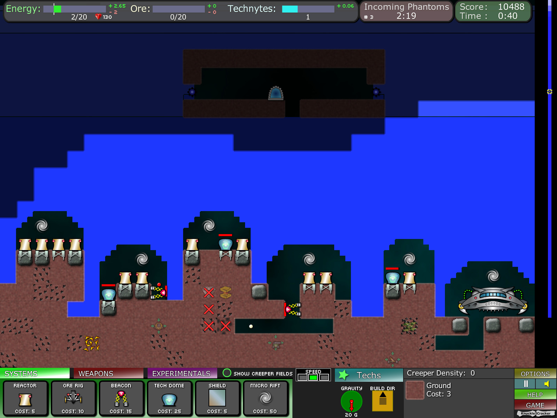The image size is (557, 418).
Task: Open the Game menu
Action: [535, 405]
